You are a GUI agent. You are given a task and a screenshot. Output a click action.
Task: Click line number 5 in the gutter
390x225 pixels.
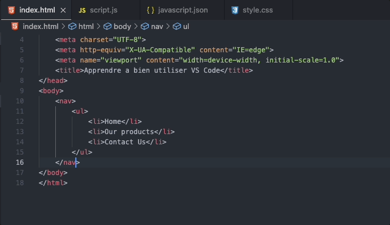(x=22, y=50)
